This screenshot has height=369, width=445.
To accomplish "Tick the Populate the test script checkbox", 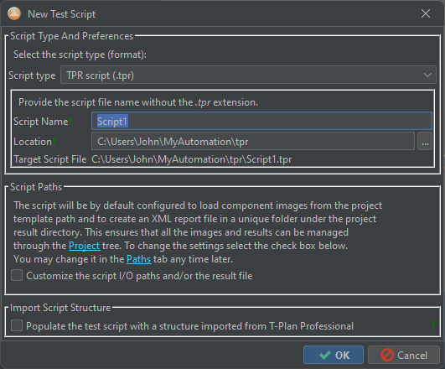I will click(17, 325).
